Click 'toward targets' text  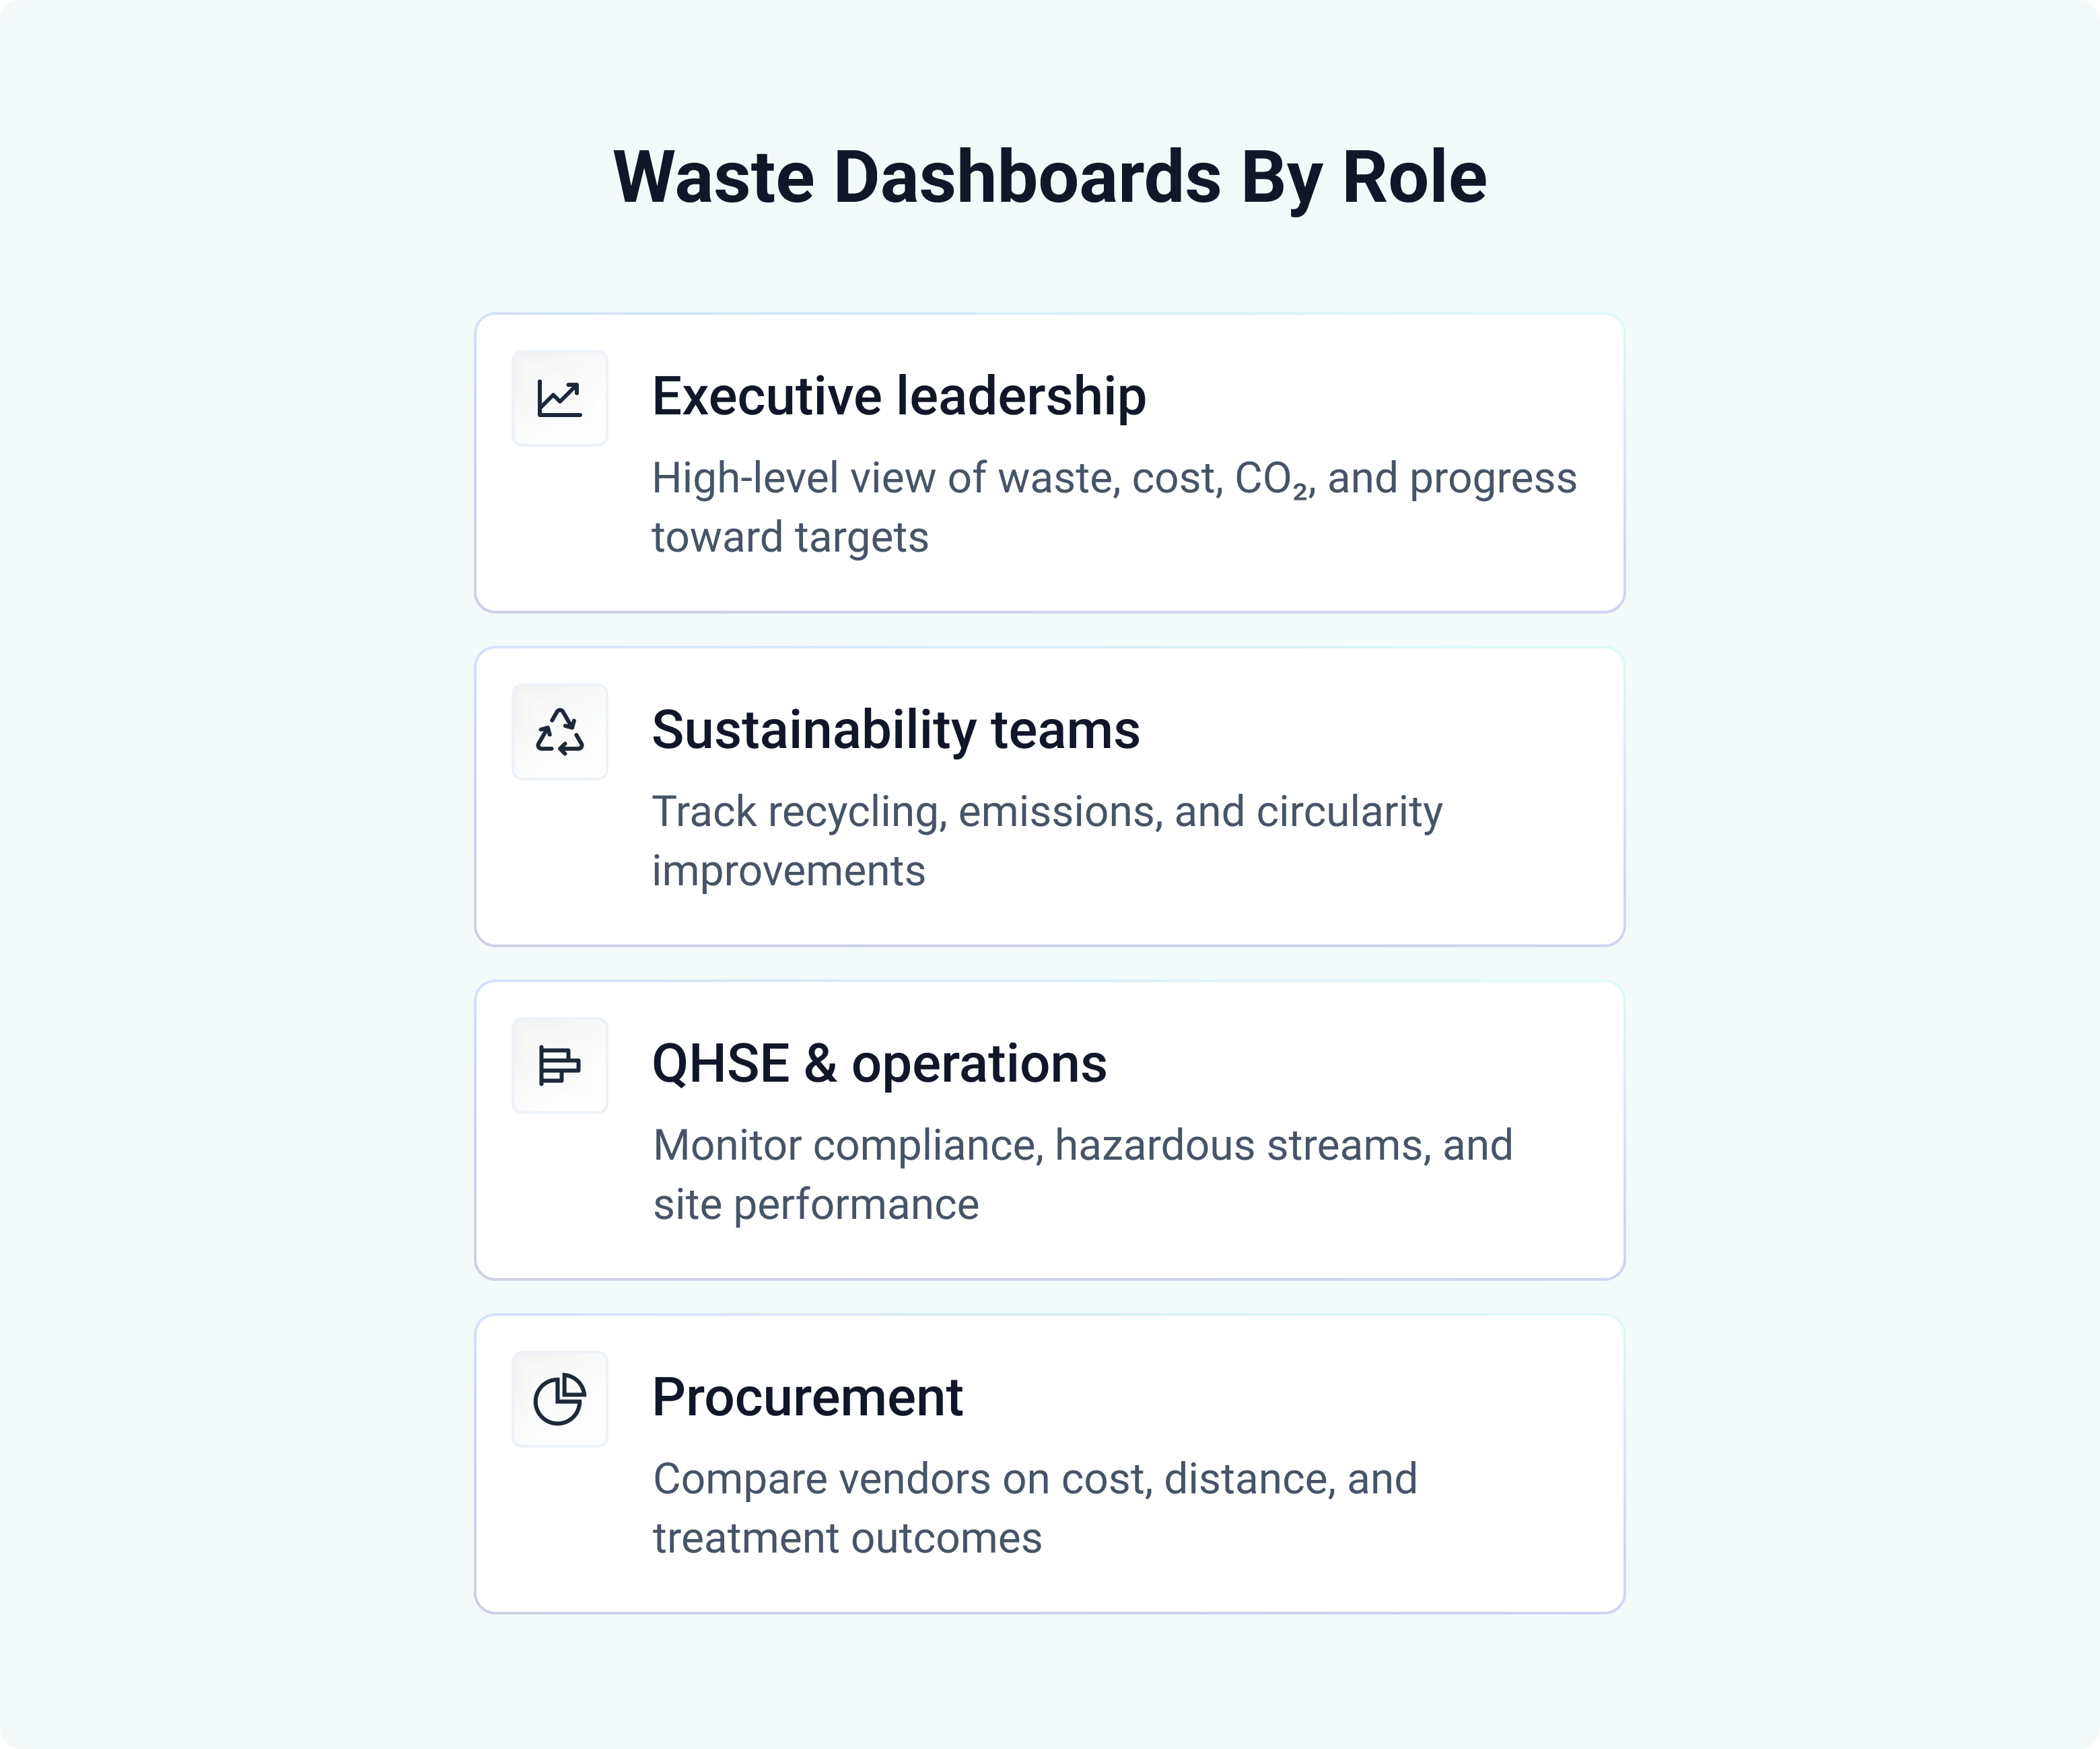point(790,537)
